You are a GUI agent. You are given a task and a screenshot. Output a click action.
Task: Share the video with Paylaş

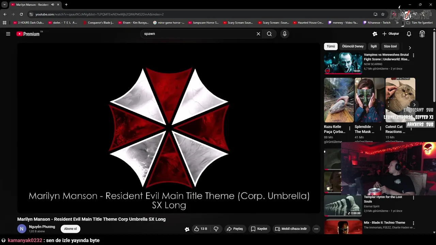tap(235, 229)
